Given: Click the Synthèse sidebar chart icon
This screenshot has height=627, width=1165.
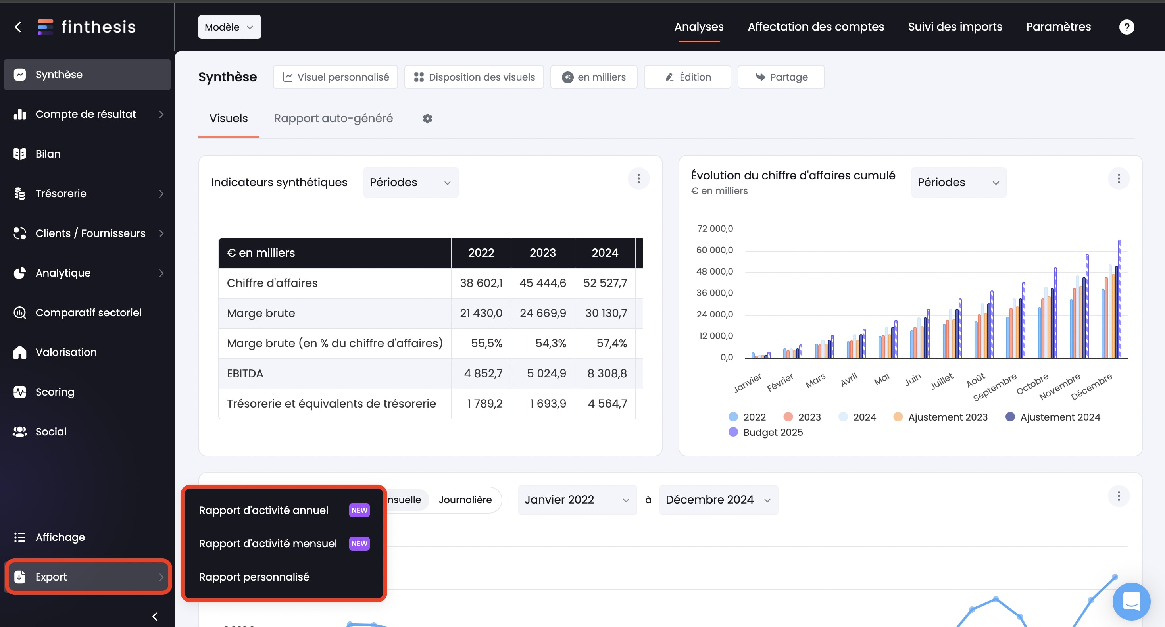Looking at the screenshot, I should click(20, 75).
